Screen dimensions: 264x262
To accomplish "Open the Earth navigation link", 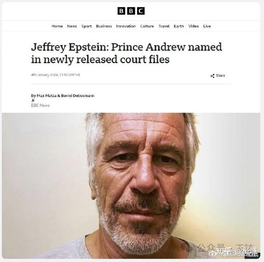I will tap(179, 26).
